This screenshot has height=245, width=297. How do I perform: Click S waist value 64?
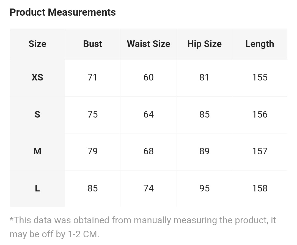pyautogui.click(x=148, y=115)
